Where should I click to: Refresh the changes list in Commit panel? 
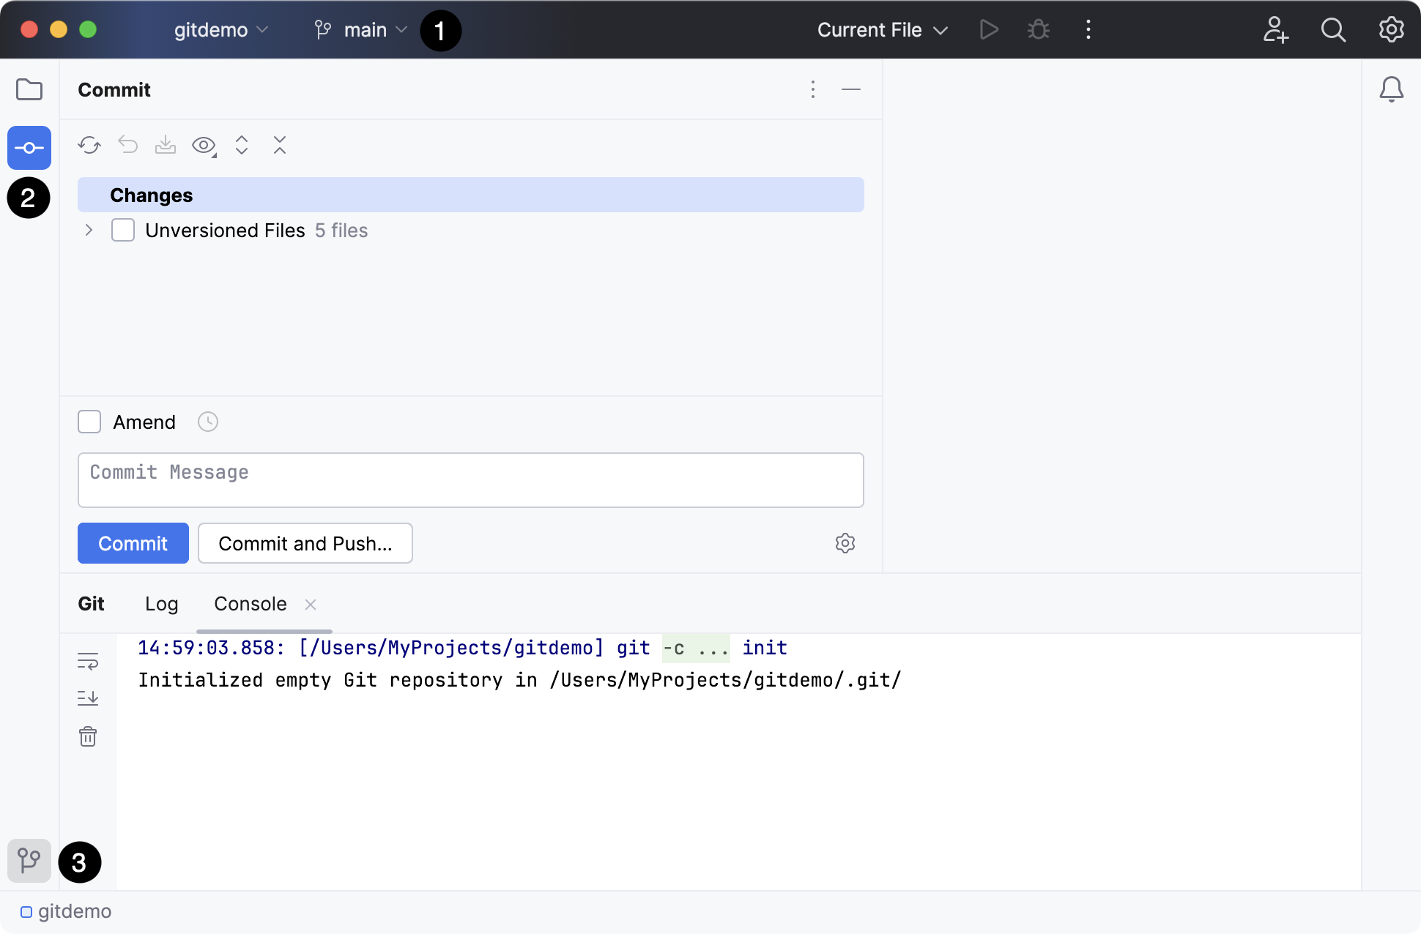[x=89, y=145]
